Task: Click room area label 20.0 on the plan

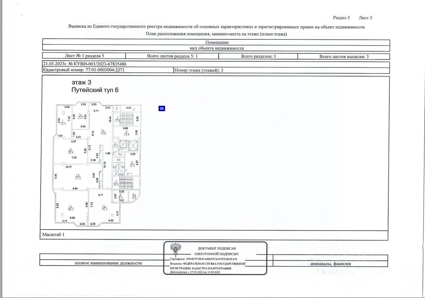Action: click(81, 117)
